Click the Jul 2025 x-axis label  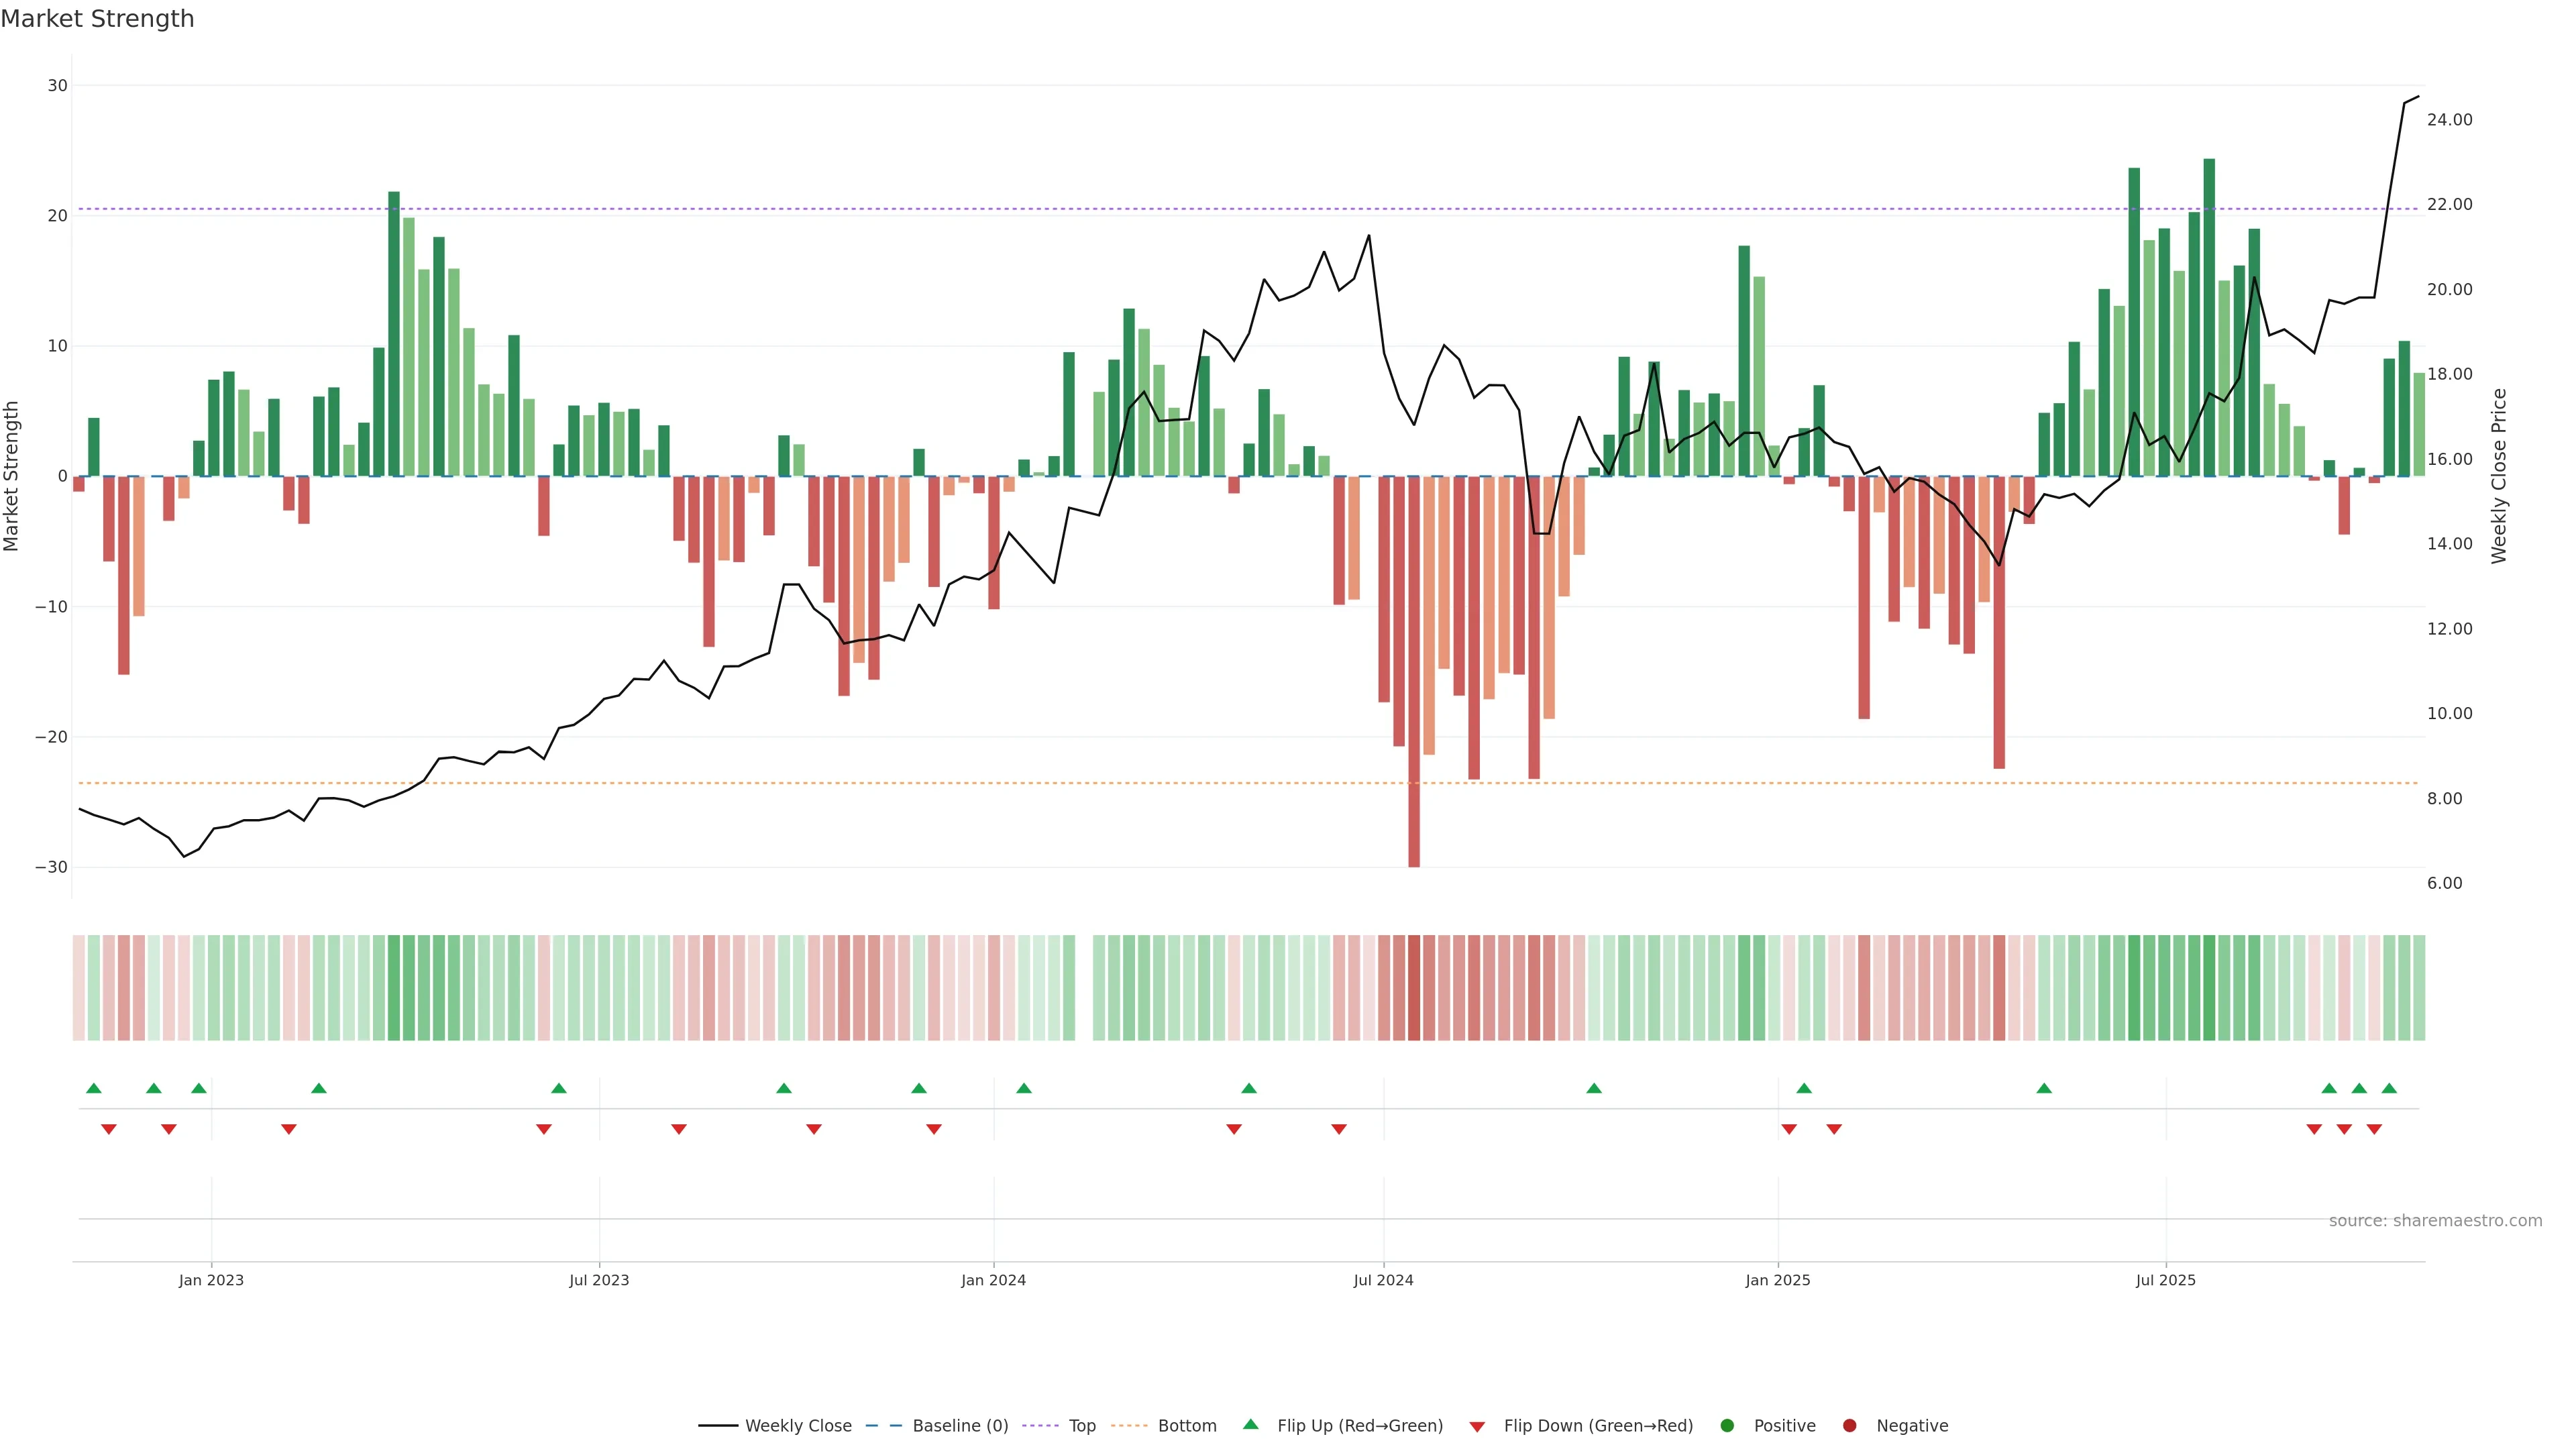[x=2165, y=1280]
